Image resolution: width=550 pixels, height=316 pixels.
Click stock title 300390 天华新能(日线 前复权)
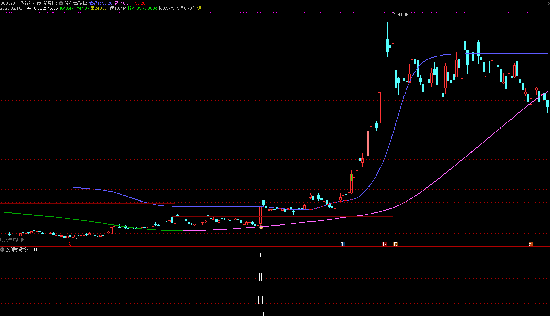(x=29, y=3)
